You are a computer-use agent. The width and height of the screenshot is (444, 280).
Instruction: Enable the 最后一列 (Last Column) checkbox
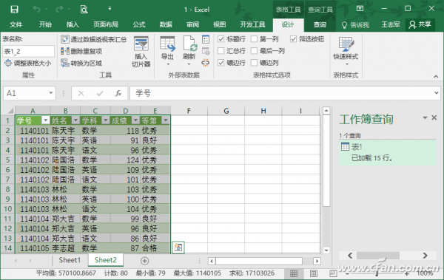[254, 51]
